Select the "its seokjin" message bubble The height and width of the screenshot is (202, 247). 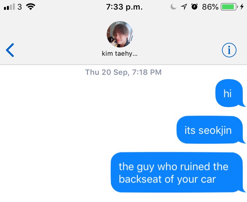(210, 130)
